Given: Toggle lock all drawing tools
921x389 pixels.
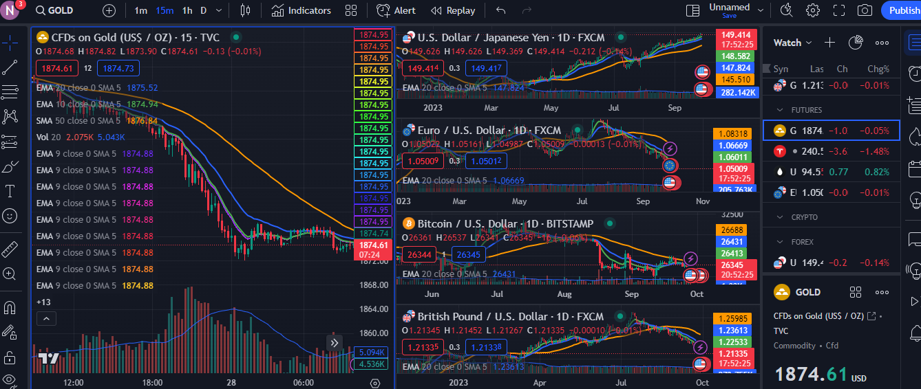Looking at the screenshot, I should [10, 357].
